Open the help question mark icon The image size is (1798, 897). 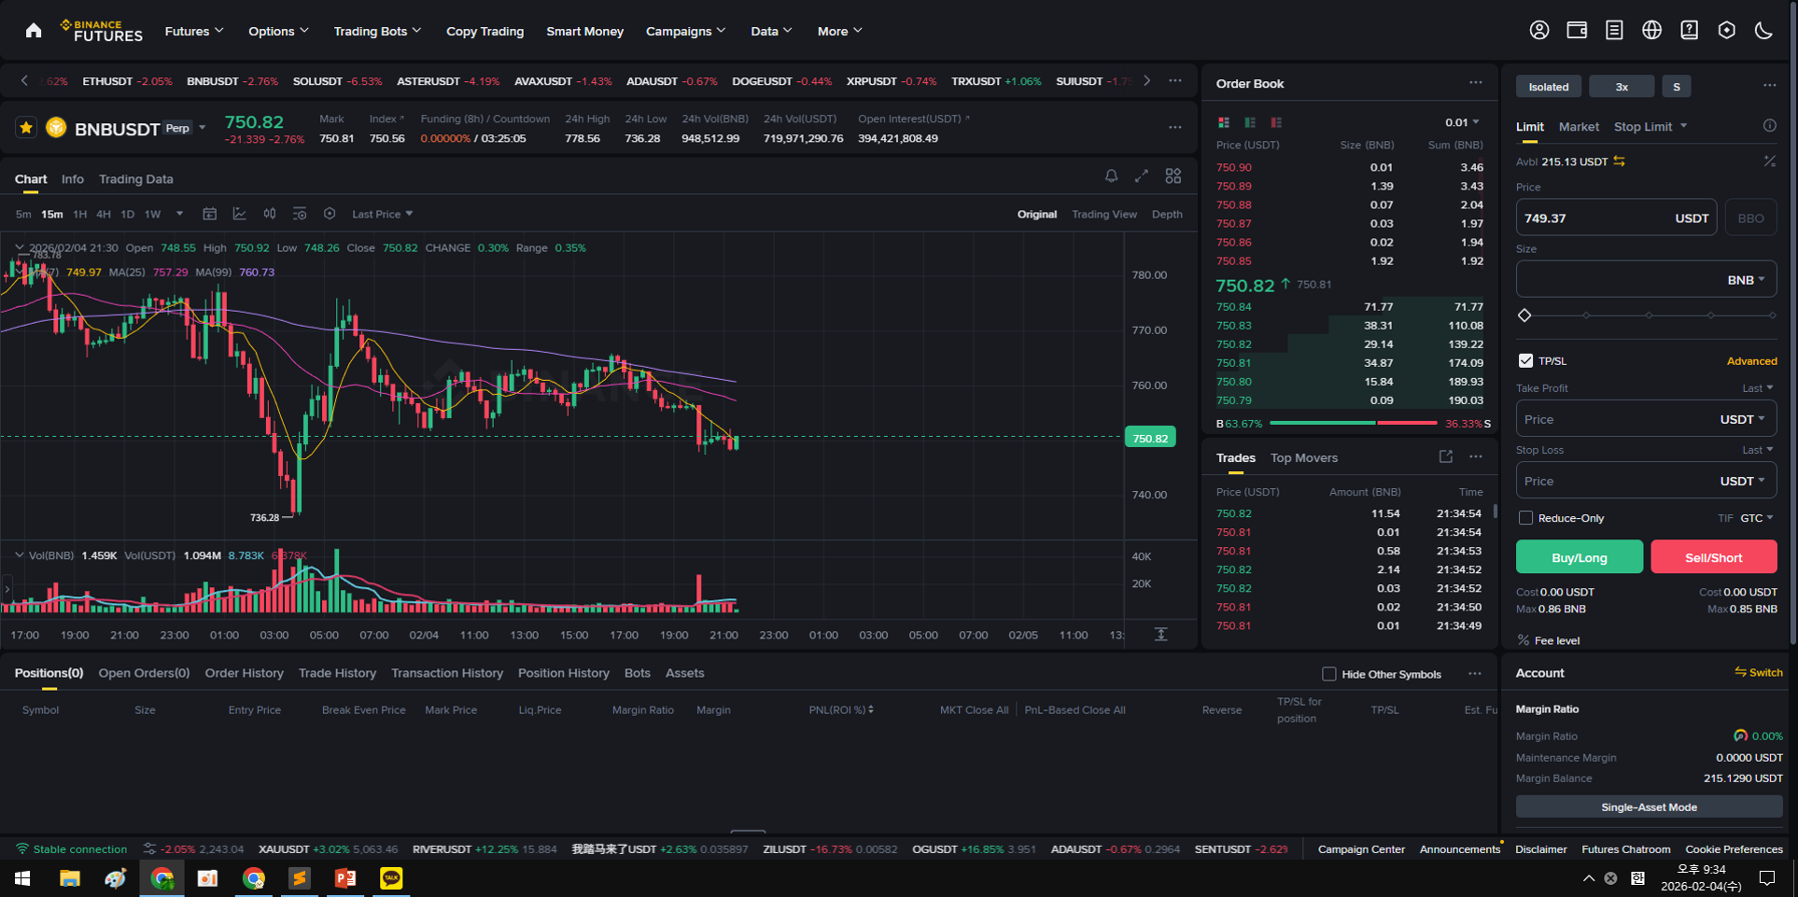(1689, 31)
